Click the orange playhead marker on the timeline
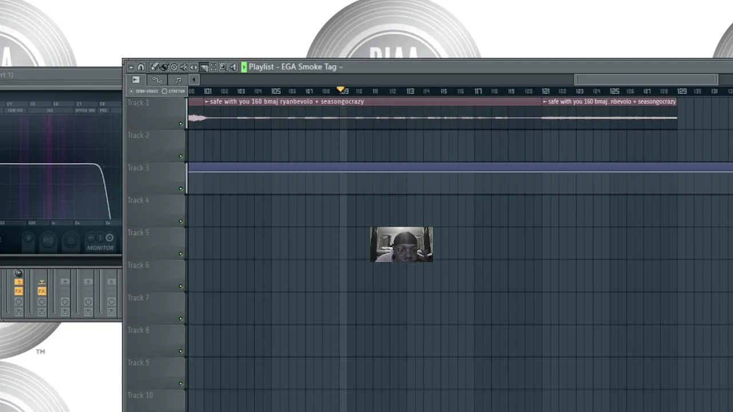Image resolution: width=733 pixels, height=412 pixels. point(341,90)
